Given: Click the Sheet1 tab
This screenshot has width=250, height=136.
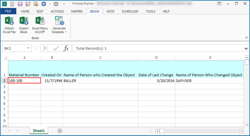Looking at the screenshot, I should (x=39, y=131).
